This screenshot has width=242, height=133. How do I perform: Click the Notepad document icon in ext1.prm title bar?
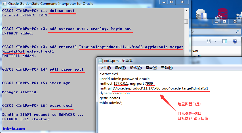101,61
